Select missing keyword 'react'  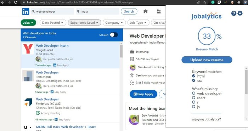pyautogui.click(x=193, y=98)
